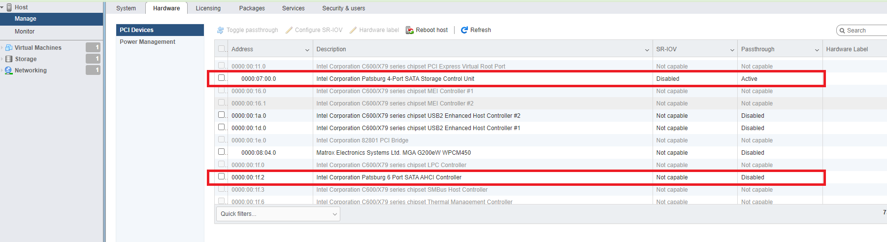Click the Storage icon in navigator

pos(9,59)
